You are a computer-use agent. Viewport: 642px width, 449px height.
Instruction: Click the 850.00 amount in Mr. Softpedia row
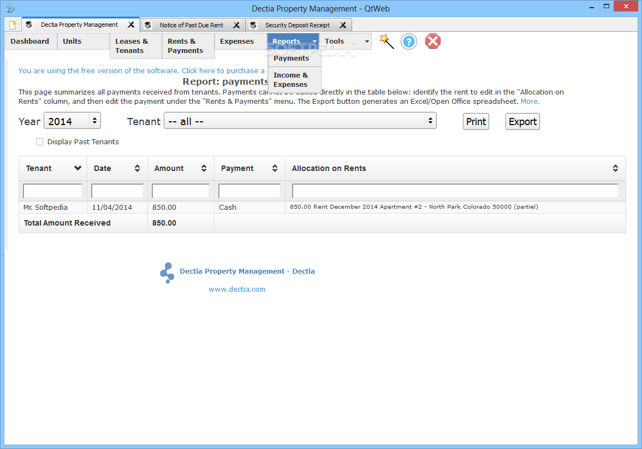tap(164, 208)
